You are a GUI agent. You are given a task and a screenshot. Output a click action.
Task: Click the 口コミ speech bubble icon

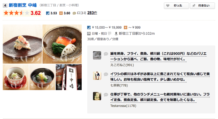click(74, 13)
